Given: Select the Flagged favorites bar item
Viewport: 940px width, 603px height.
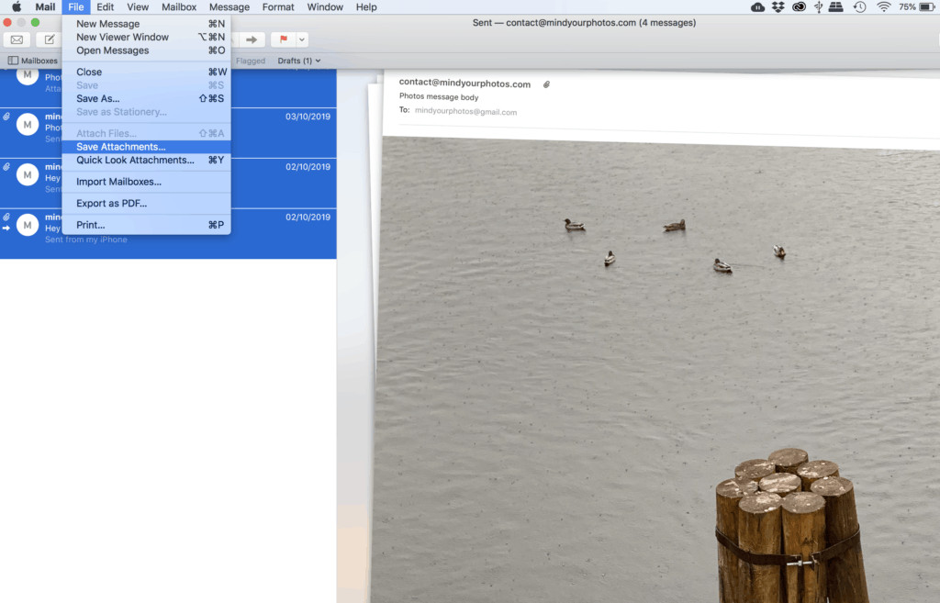Looking at the screenshot, I should (x=251, y=61).
